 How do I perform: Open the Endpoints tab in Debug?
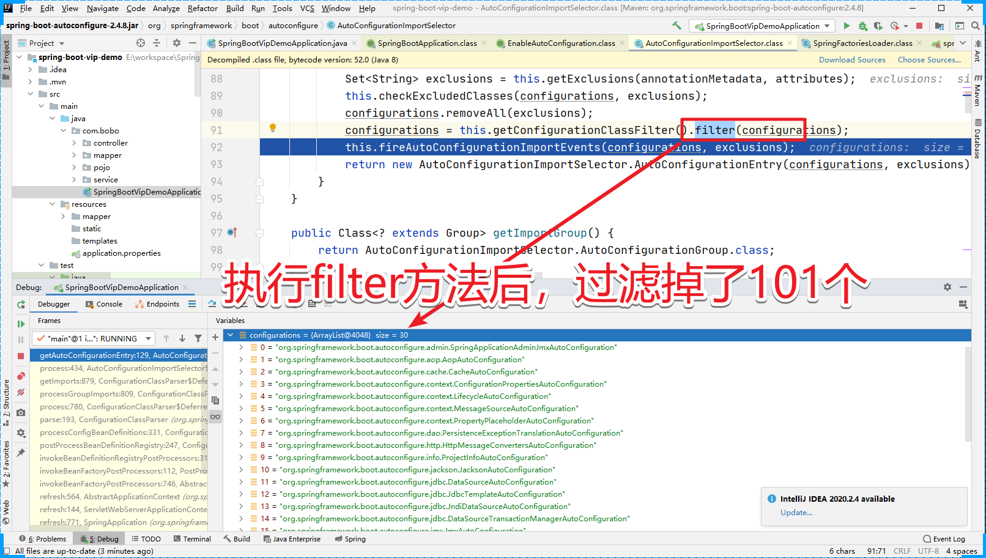[157, 304]
